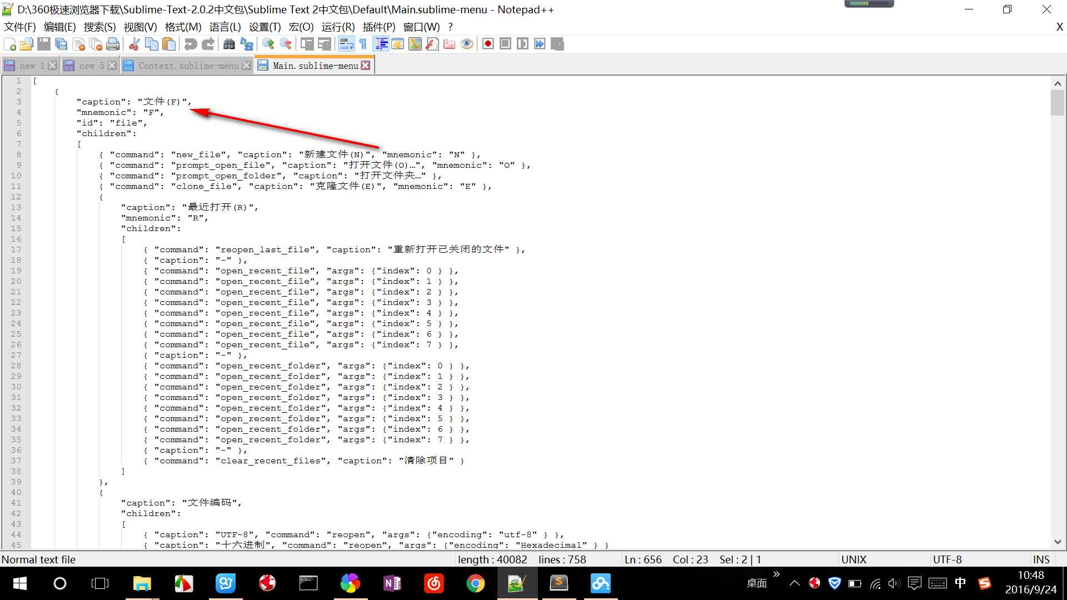Open Find with the binoculars icon

click(229, 44)
